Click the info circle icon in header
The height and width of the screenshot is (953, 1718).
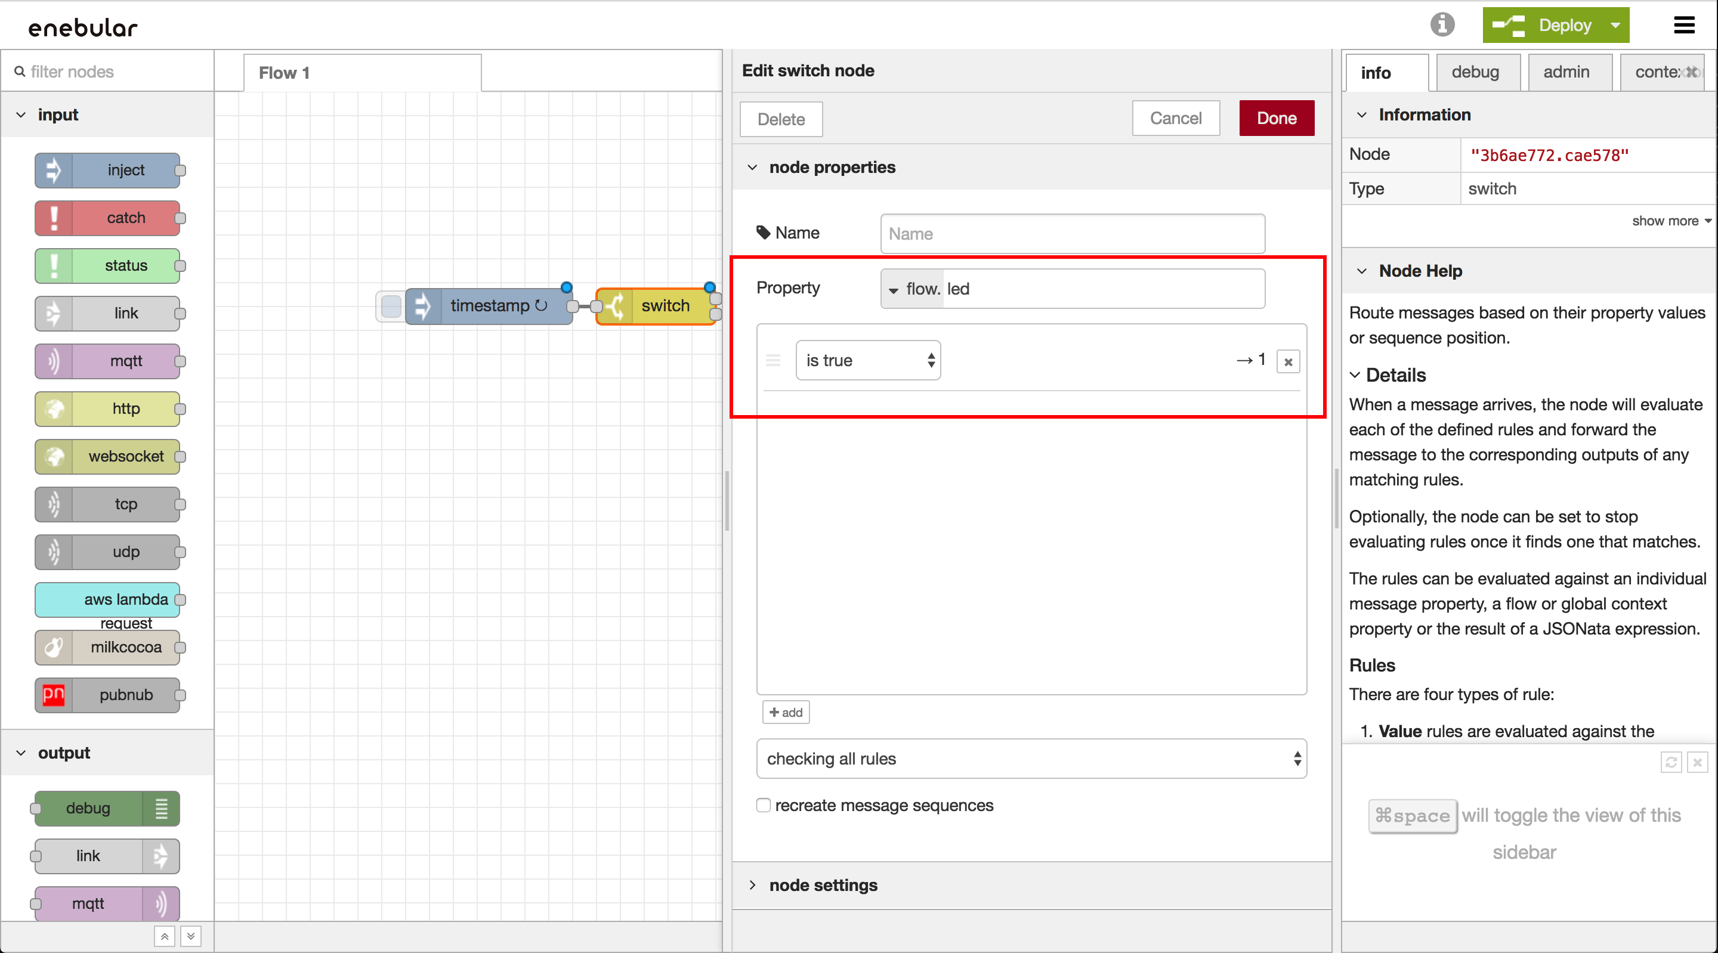click(x=1442, y=25)
